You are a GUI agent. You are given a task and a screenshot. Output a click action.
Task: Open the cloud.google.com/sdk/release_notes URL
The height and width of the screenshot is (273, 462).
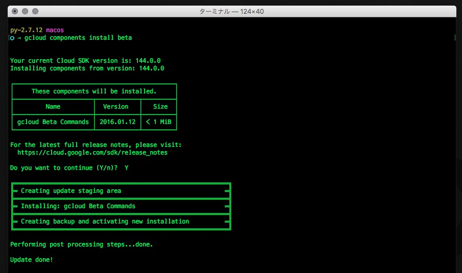coord(93,153)
